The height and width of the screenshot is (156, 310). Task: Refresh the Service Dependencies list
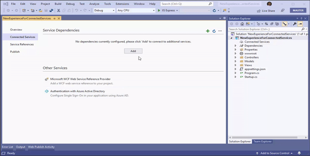214,31
